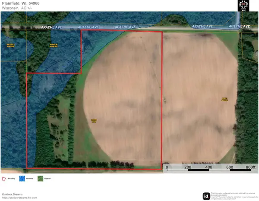Click the green legend swatch icon
Viewport: 259px width, 201px height.
(40, 178)
